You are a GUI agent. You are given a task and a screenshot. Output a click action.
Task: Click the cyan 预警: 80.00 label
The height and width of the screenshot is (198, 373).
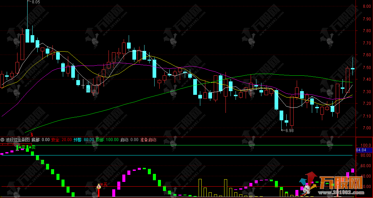(83, 140)
